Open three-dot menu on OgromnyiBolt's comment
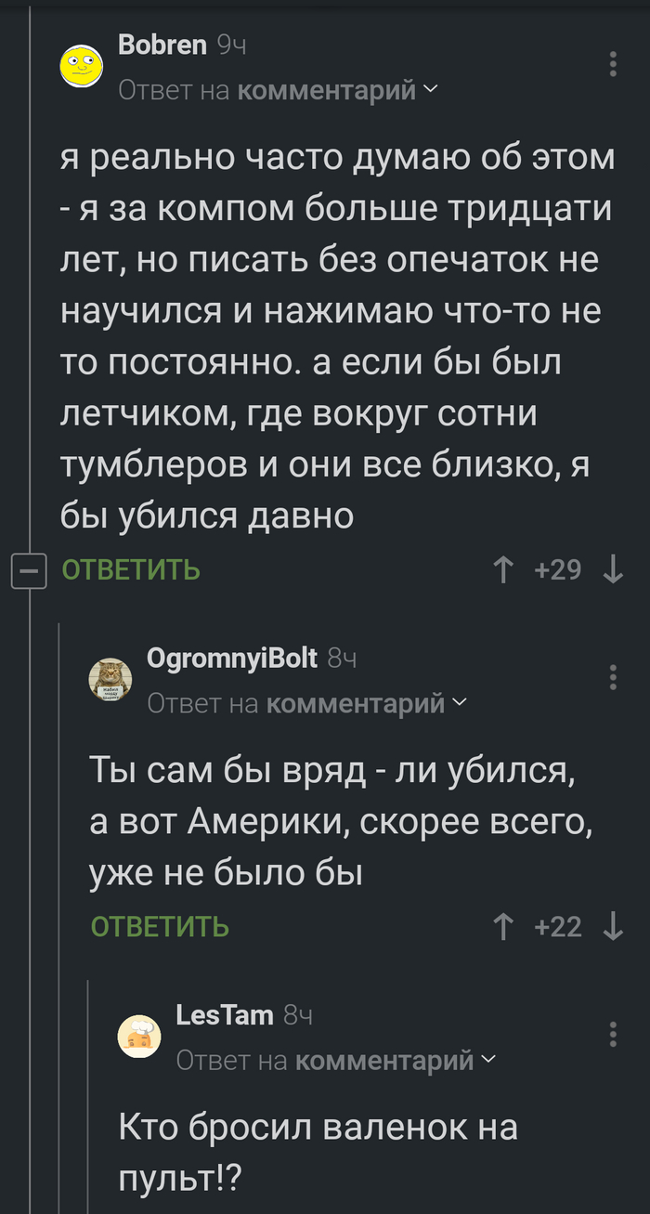The height and width of the screenshot is (1214, 650). coord(613,677)
